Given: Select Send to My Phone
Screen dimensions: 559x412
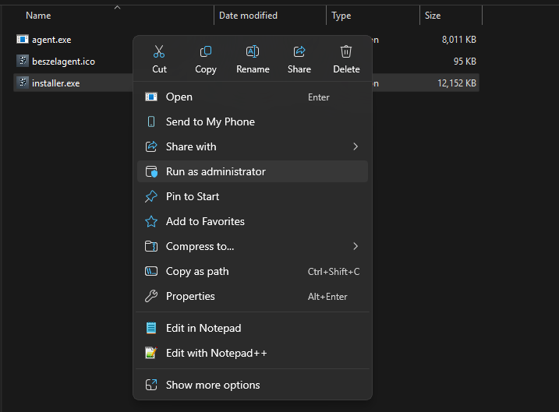Looking at the screenshot, I should tap(210, 121).
